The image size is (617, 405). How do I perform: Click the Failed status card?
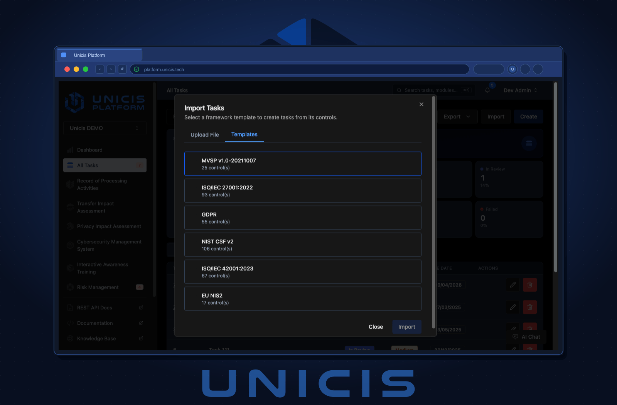click(x=509, y=219)
